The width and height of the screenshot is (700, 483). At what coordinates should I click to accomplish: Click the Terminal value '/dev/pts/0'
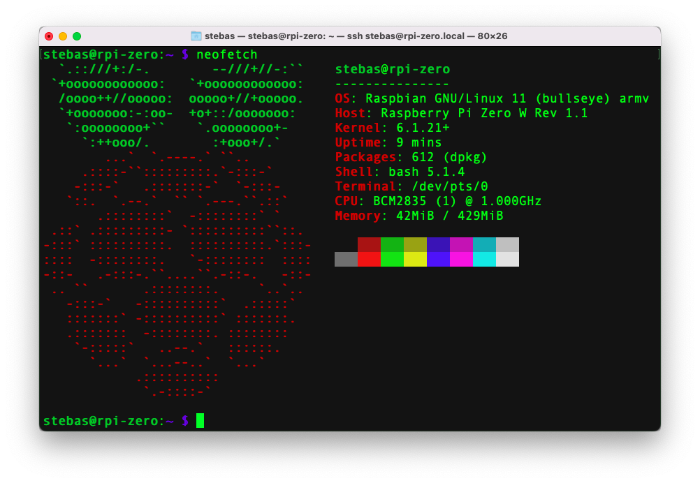pos(450,186)
